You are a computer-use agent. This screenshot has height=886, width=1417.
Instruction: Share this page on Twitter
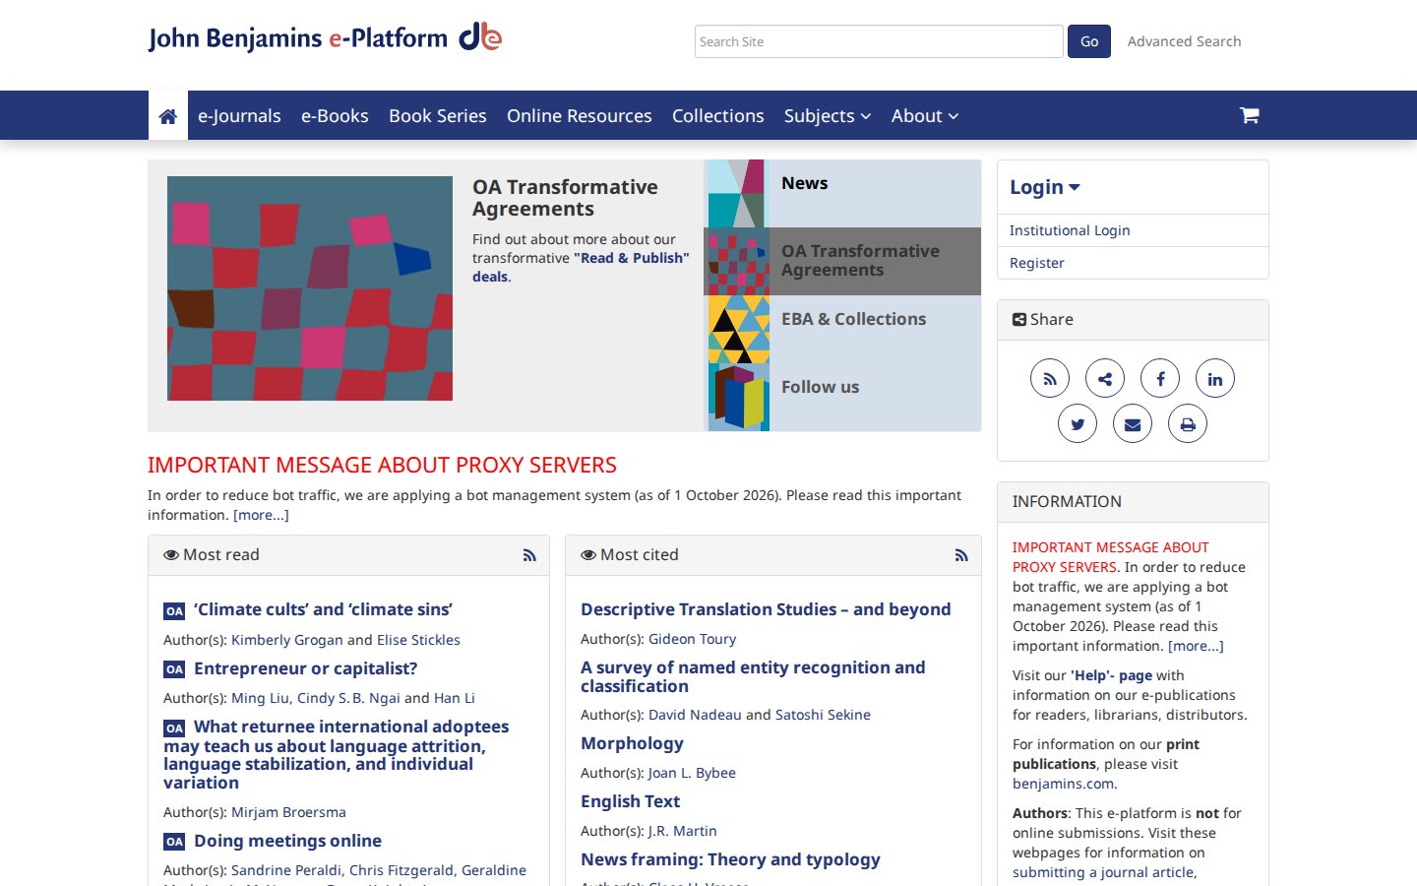click(1078, 424)
